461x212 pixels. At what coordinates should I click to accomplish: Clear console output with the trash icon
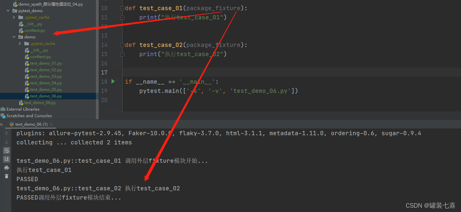(7, 176)
